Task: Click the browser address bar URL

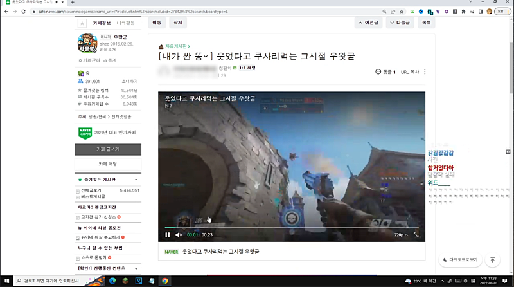Action: tap(133, 12)
